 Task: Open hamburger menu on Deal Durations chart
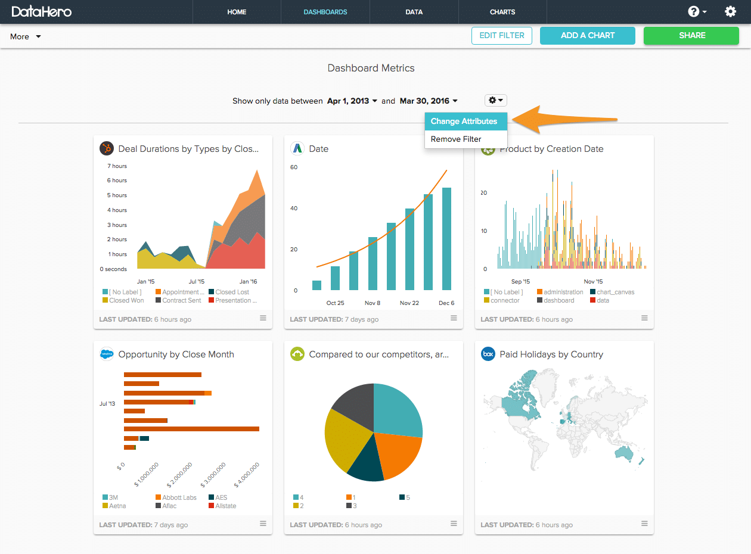[263, 318]
